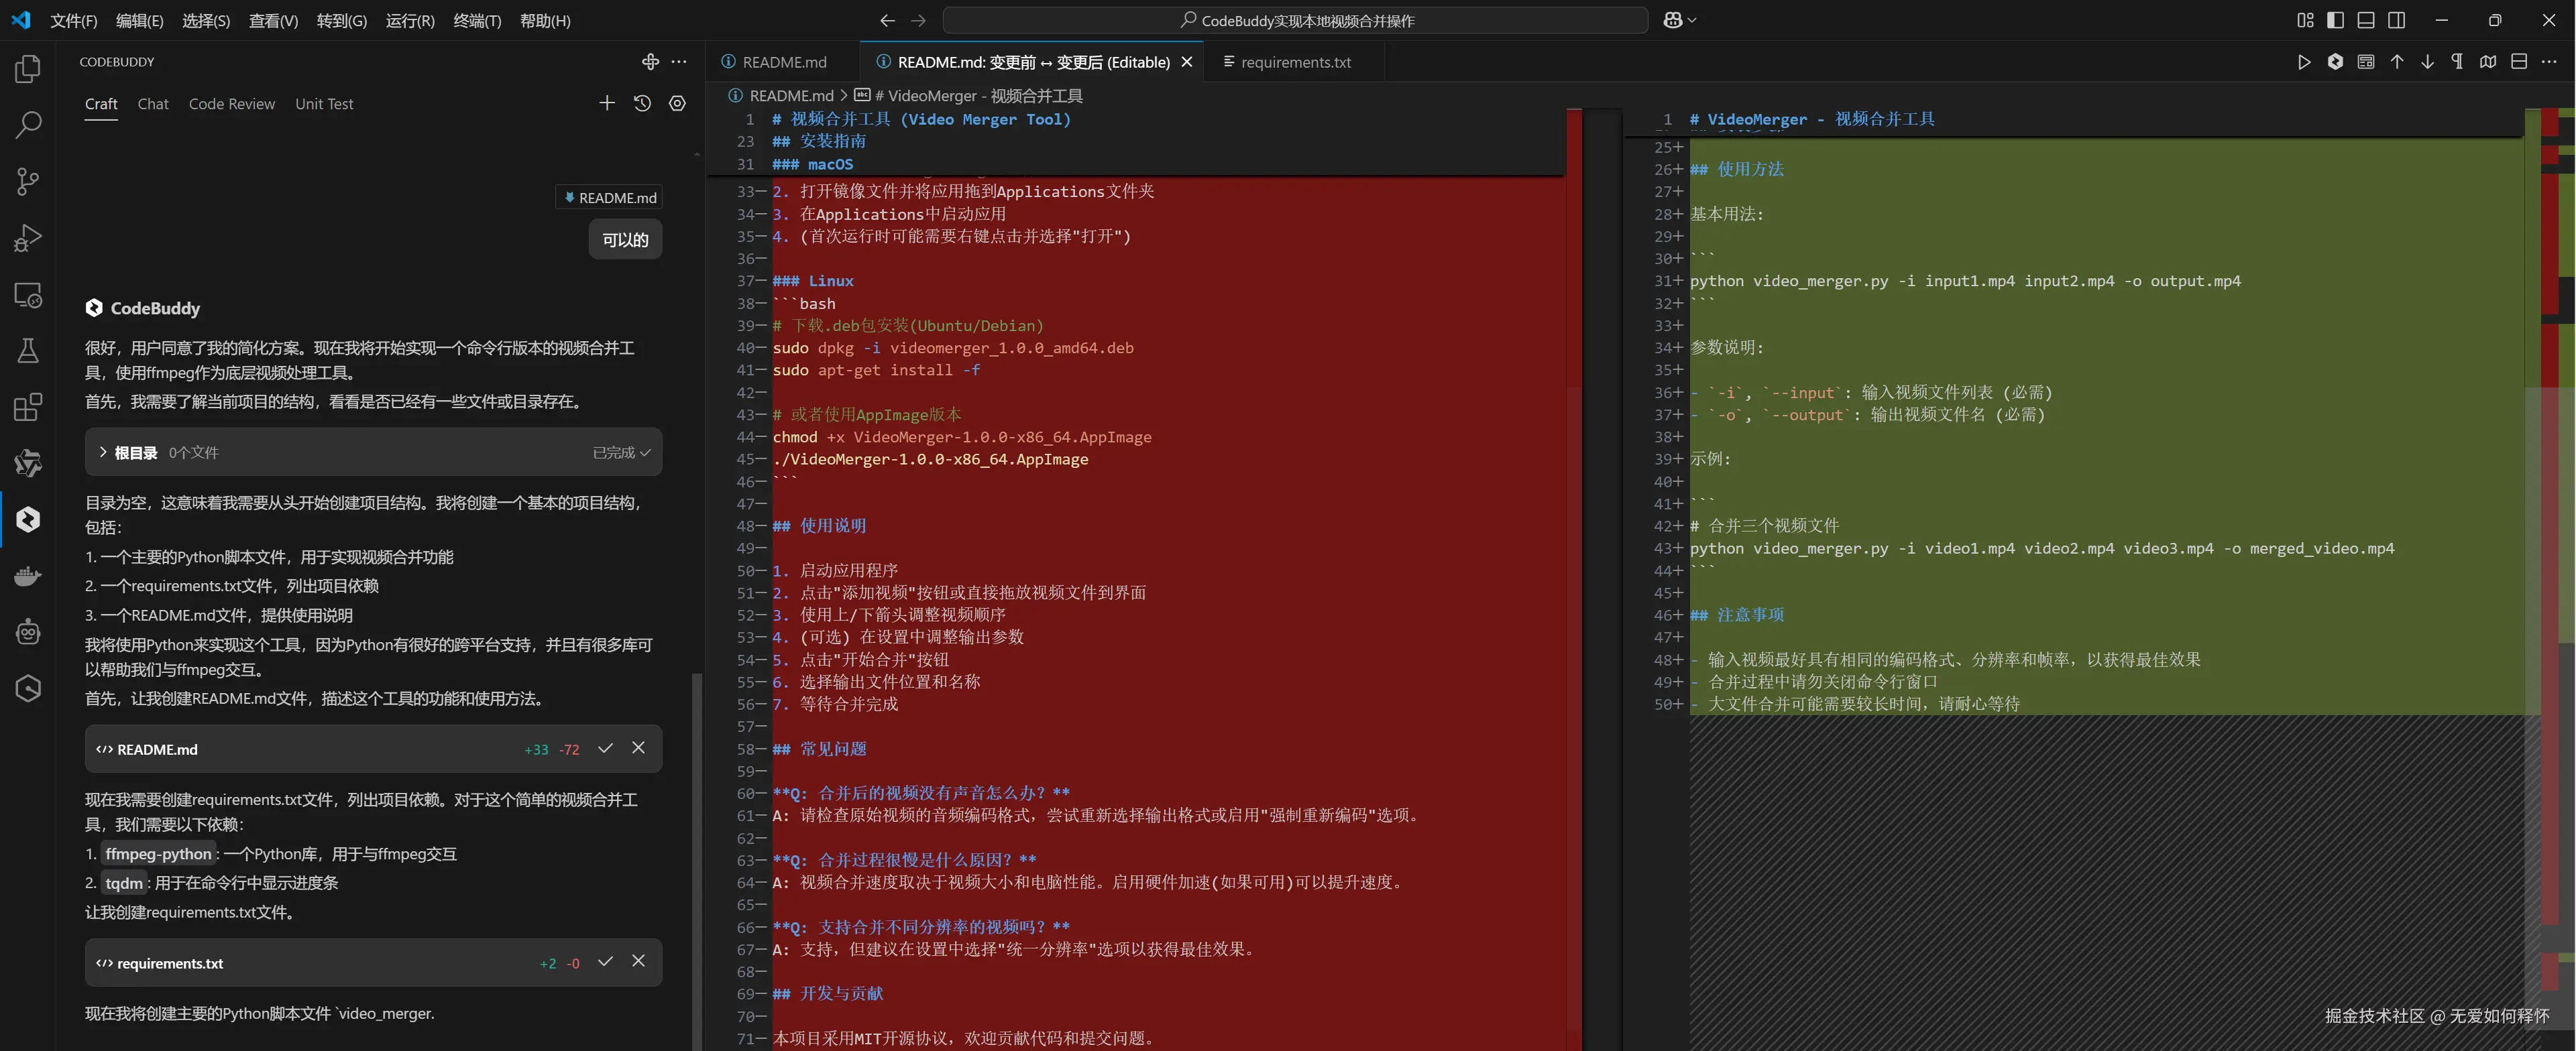Accept the README.md changes checkmark
The height and width of the screenshot is (1051, 2576).
pos(605,748)
